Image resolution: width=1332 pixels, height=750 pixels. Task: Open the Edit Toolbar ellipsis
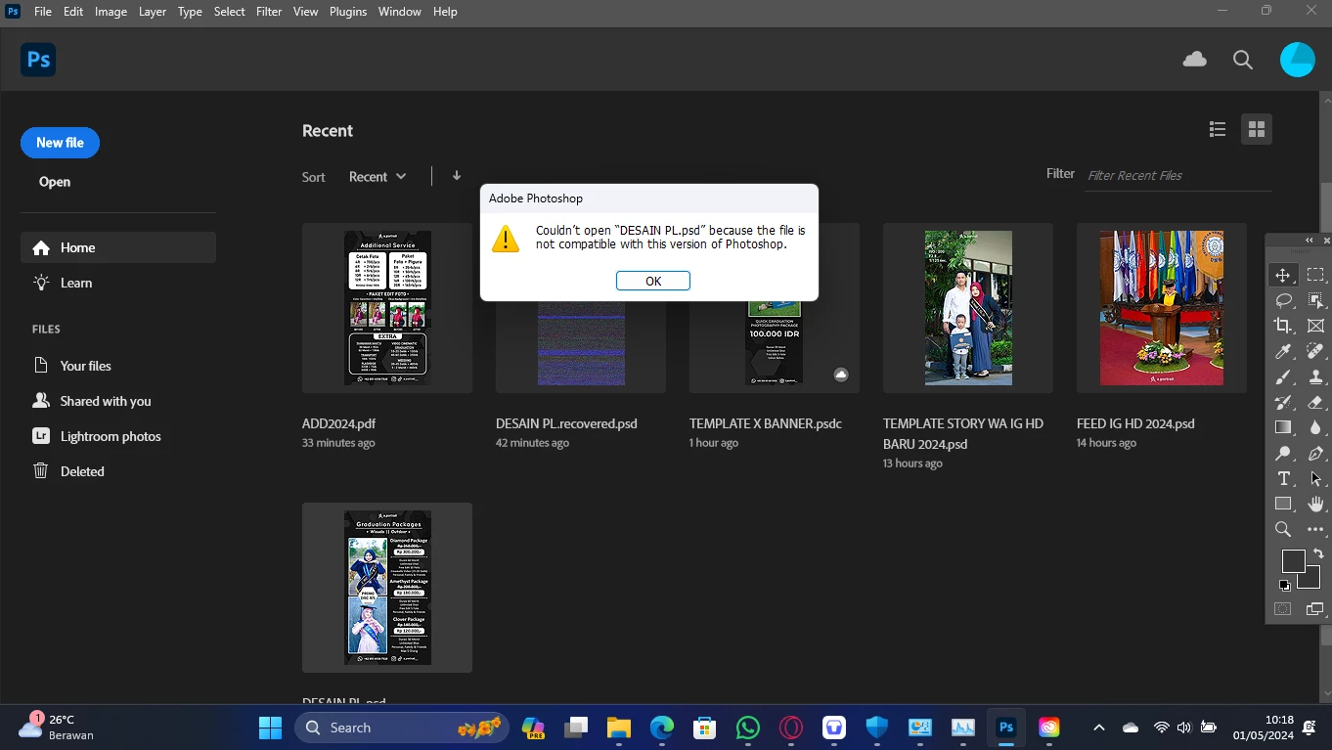click(1315, 529)
